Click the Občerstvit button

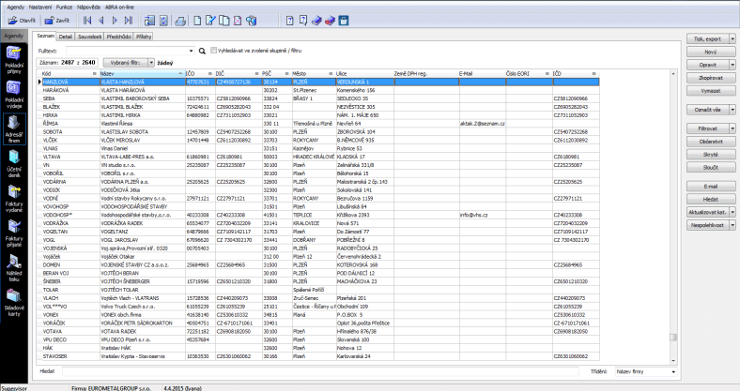(x=711, y=142)
